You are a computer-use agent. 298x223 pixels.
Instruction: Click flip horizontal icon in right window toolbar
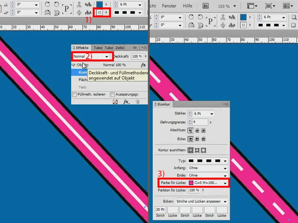point(191,25)
